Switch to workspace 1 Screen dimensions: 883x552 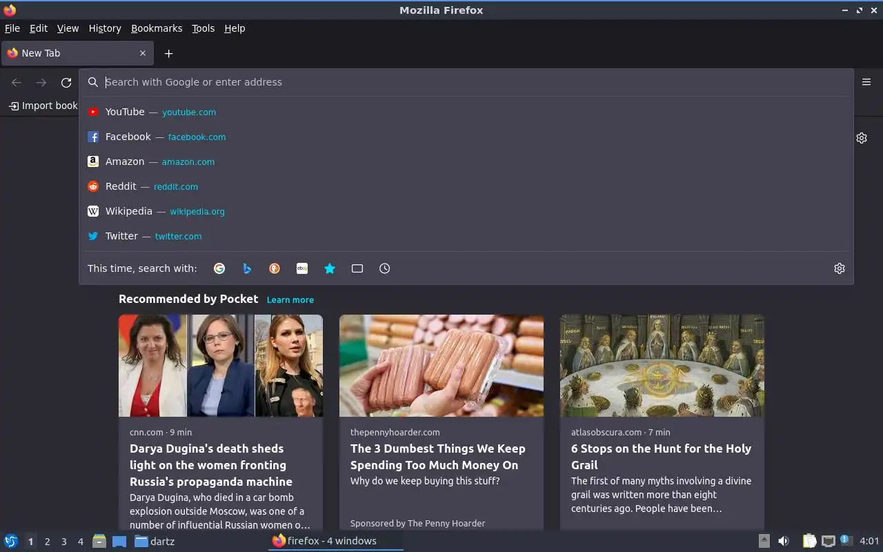30,542
